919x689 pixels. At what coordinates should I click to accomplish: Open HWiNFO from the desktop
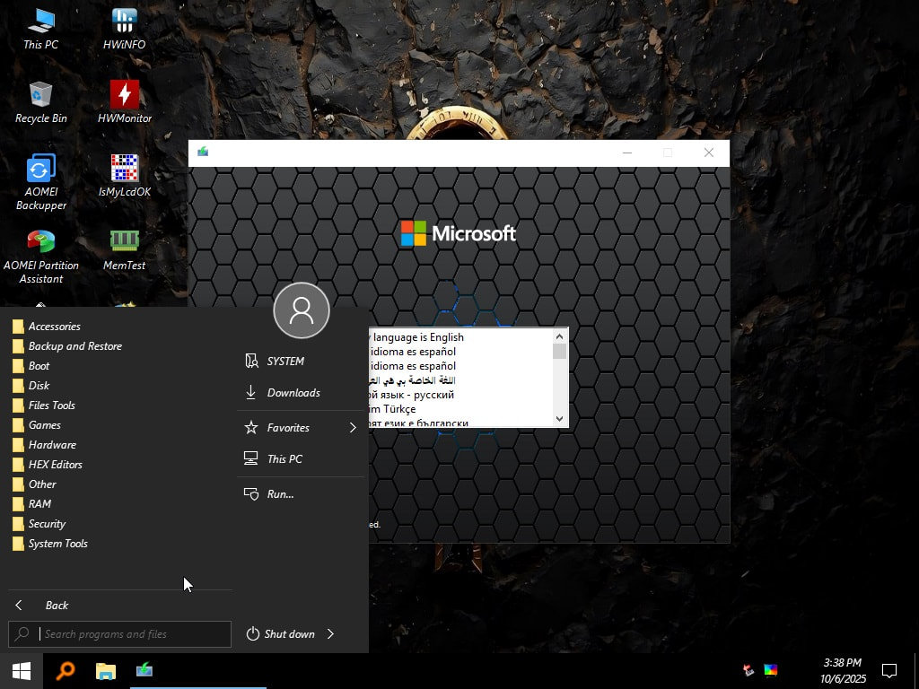click(x=123, y=22)
